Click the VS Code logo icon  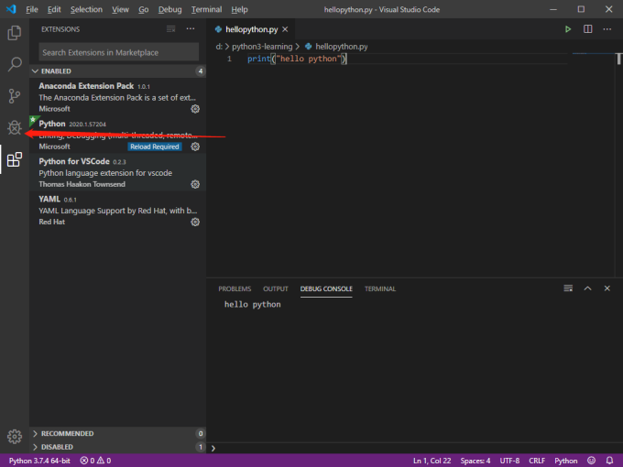click(x=11, y=9)
